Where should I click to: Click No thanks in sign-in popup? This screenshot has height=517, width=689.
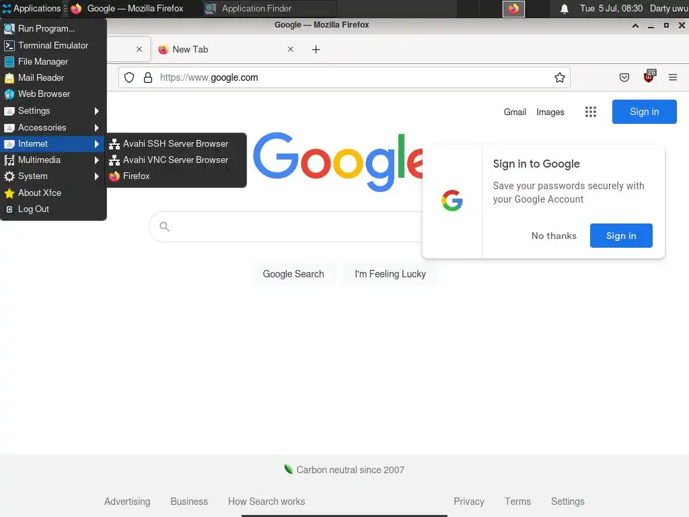point(554,236)
